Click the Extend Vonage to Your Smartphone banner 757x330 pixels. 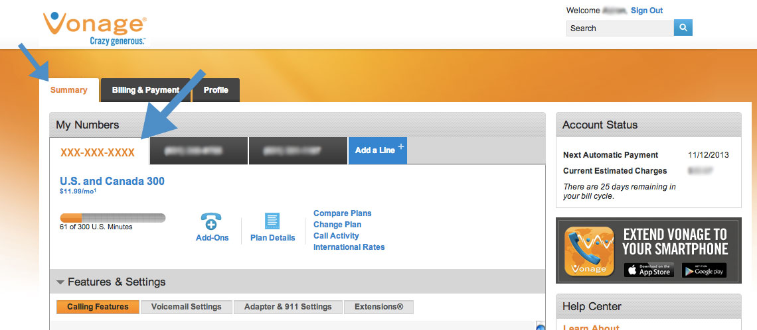[648, 250]
